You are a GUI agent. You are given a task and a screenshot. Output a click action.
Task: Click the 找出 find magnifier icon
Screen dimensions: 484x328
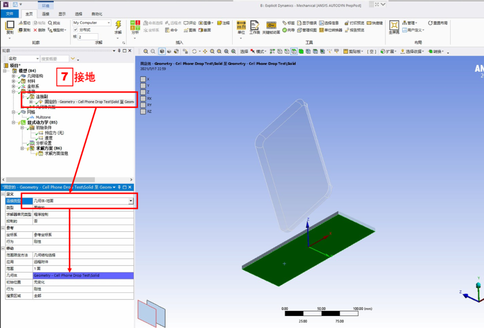[54, 23]
